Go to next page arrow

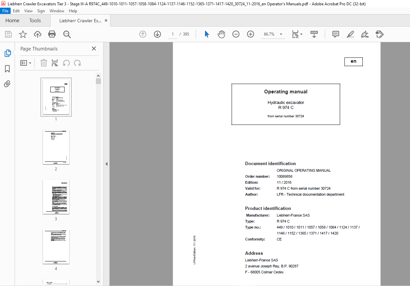(157, 34)
